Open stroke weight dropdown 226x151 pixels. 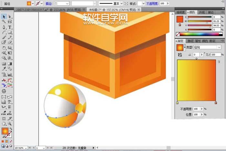[x=67, y=4]
